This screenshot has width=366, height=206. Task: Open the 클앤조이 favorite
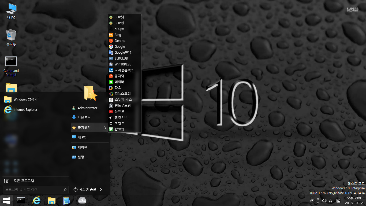pyautogui.click(x=125, y=117)
